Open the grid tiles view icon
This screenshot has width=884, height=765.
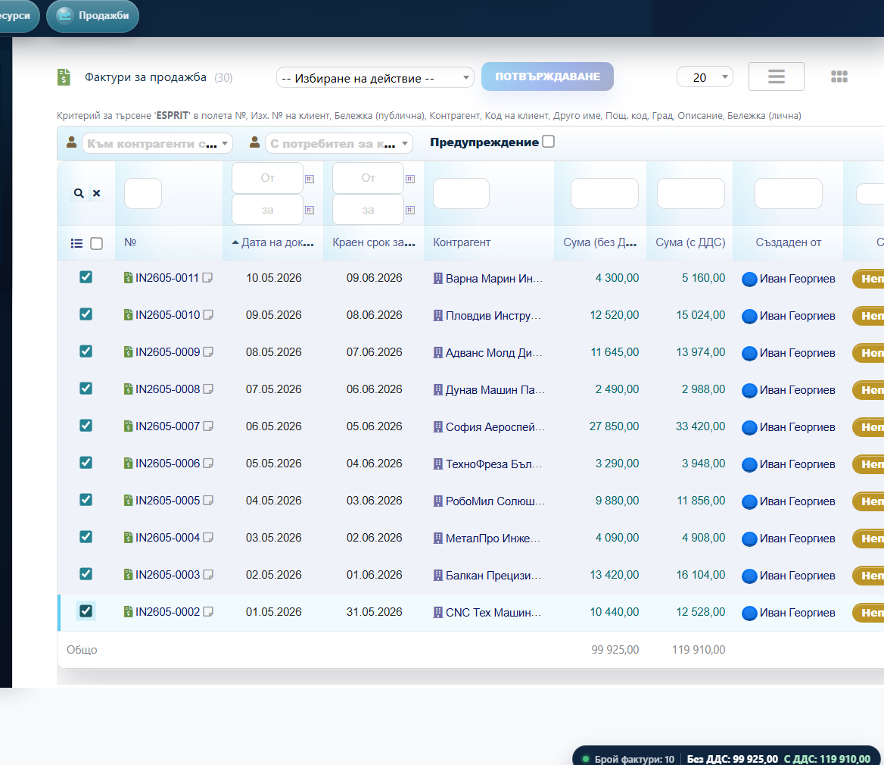click(x=839, y=76)
